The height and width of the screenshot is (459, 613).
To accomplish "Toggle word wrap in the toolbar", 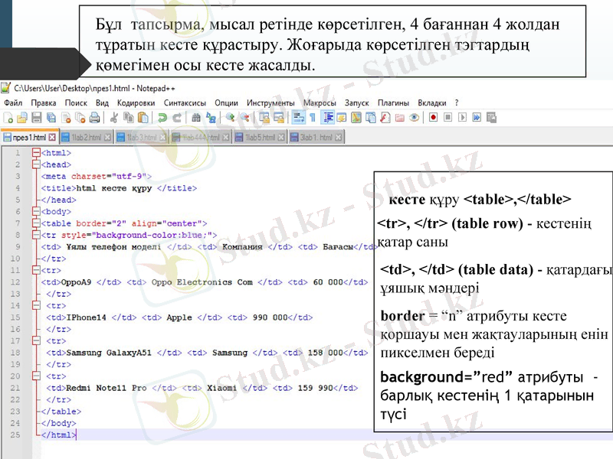I will tap(299, 118).
